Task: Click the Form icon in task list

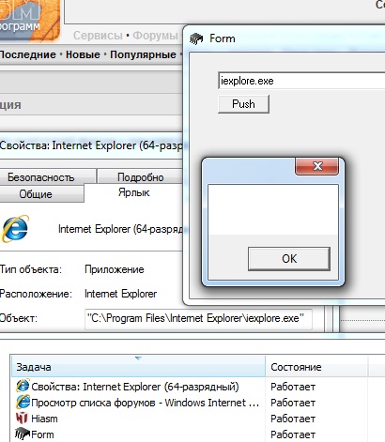Action: pos(23,434)
